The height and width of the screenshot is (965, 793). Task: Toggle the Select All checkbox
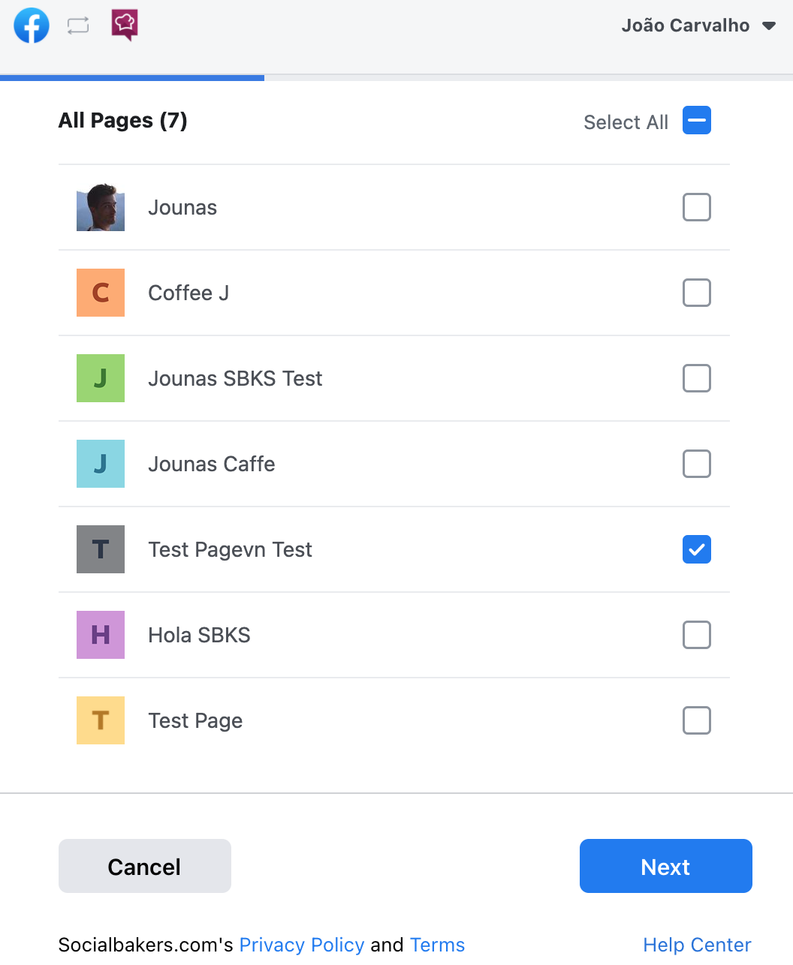[x=697, y=121]
